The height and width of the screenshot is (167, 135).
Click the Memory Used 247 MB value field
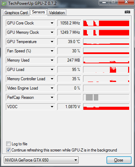pyautogui.click(x=69, y=60)
